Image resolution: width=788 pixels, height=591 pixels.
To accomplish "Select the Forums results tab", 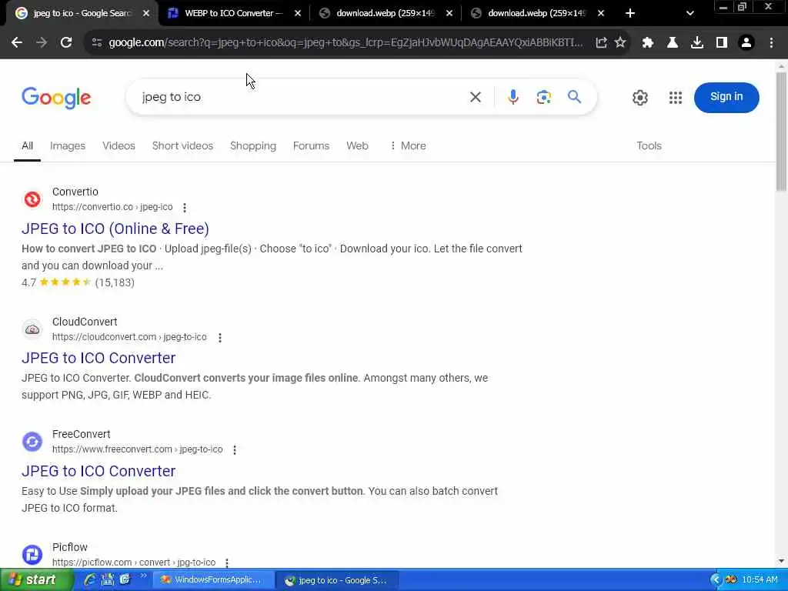I will pyautogui.click(x=311, y=145).
